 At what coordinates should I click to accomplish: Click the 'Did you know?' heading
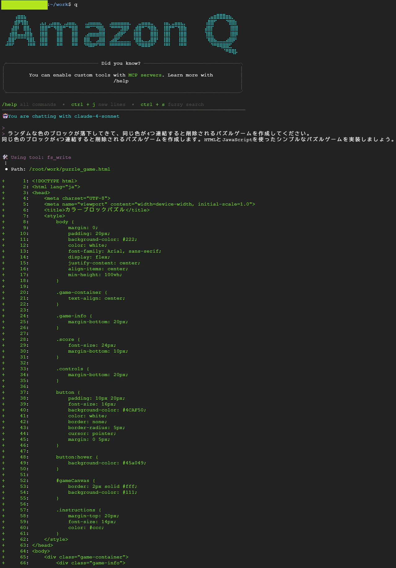(x=121, y=63)
